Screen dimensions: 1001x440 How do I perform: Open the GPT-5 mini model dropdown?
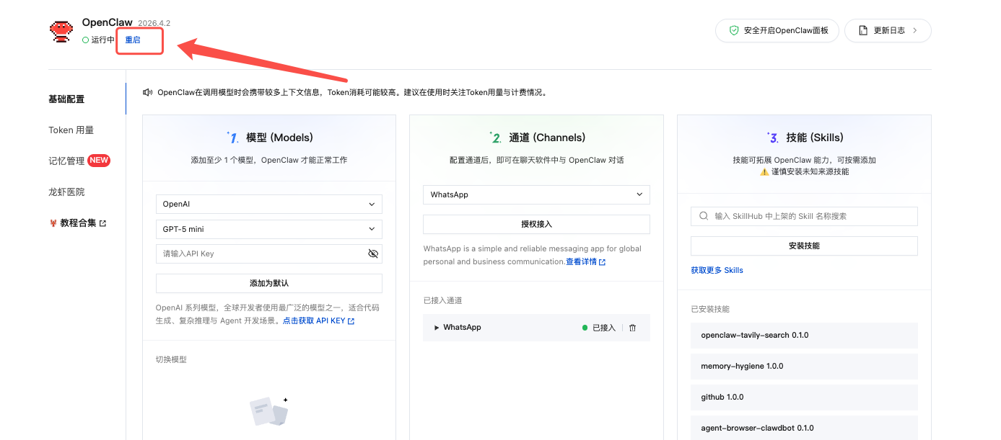(x=268, y=229)
